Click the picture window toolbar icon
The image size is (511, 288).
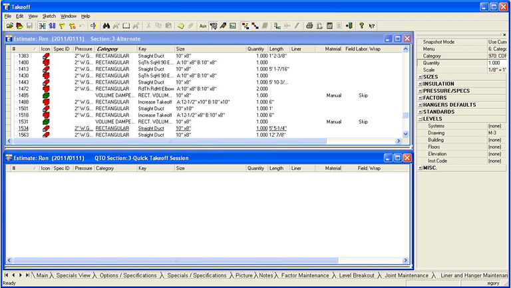click(233, 26)
